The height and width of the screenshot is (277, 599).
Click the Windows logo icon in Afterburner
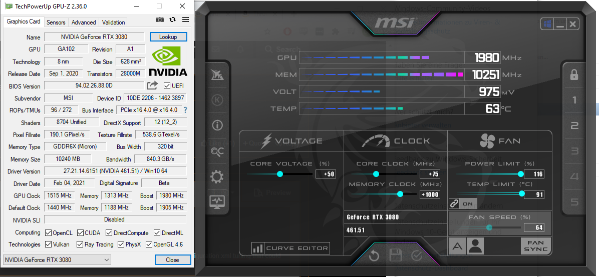547,24
